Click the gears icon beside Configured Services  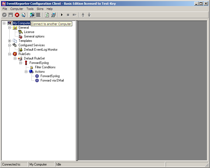pyautogui.click(x=15, y=45)
